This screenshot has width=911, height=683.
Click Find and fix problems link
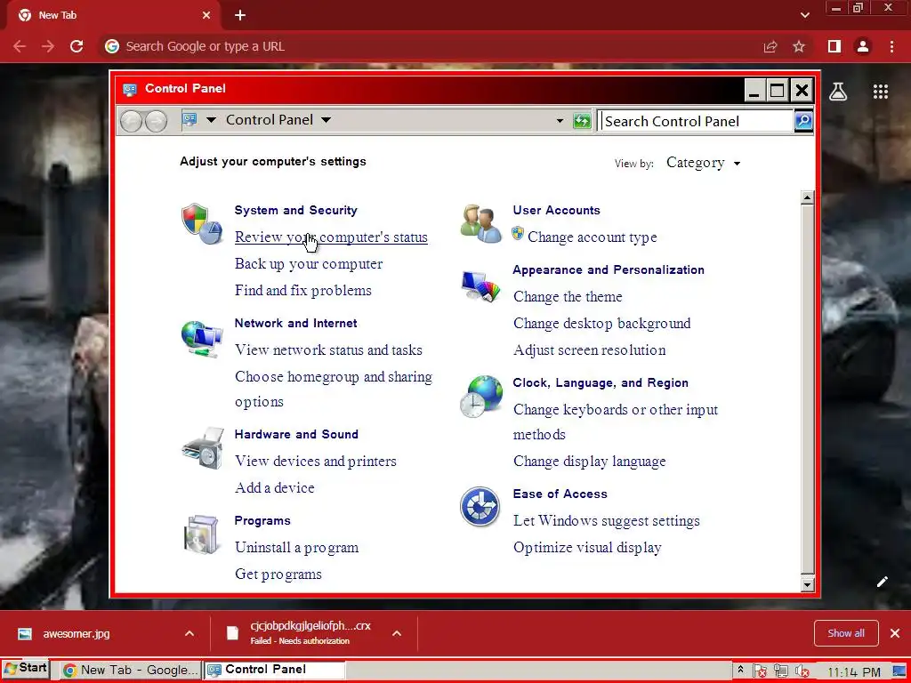pos(303,291)
